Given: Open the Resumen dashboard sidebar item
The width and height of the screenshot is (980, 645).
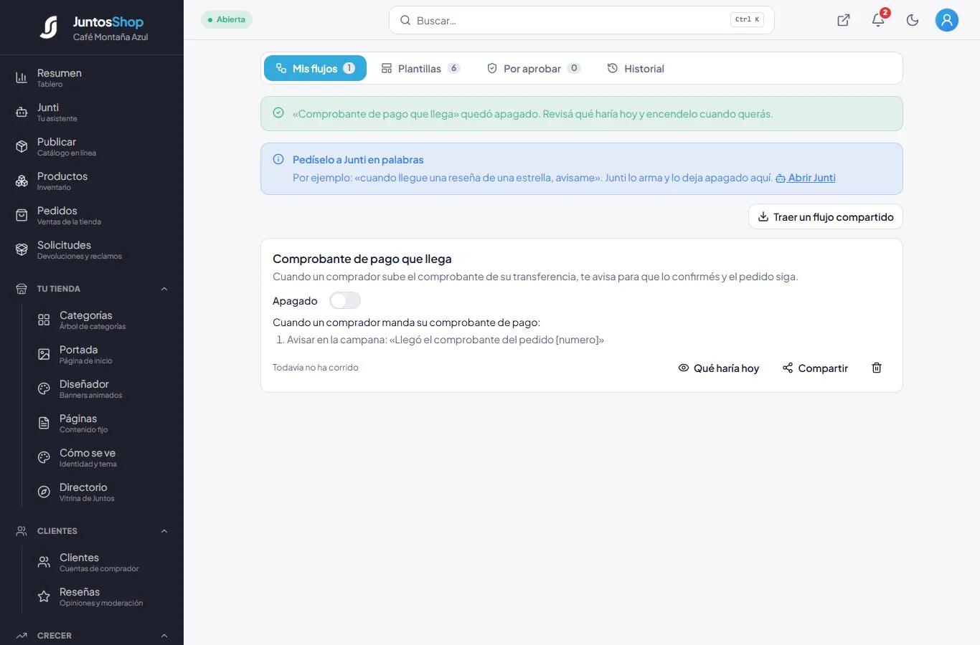Looking at the screenshot, I should click(x=92, y=77).
